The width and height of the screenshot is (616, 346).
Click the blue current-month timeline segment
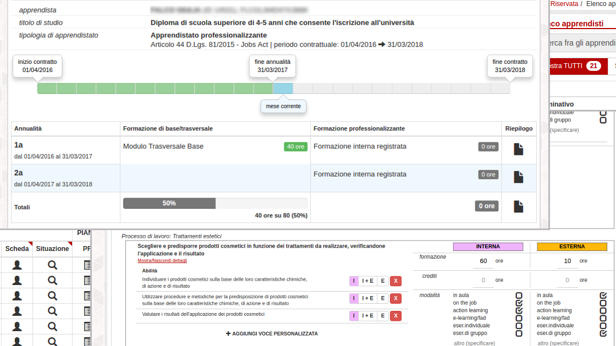point(283,88)
